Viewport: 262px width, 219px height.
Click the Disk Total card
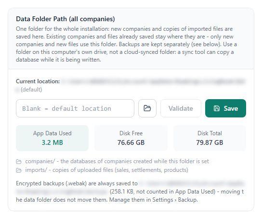(210, 138)
